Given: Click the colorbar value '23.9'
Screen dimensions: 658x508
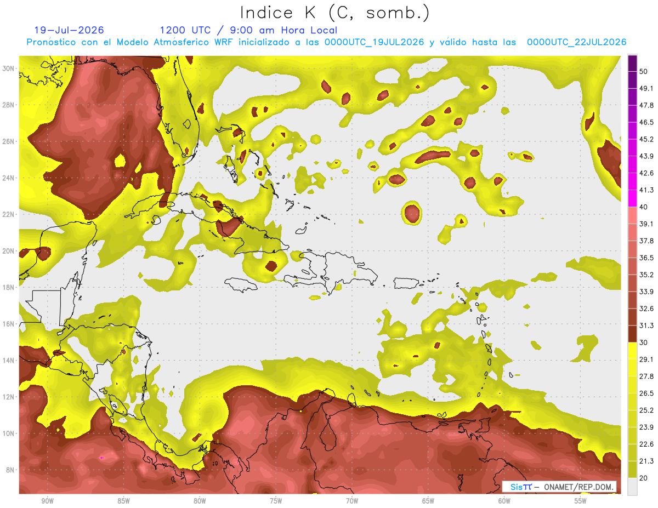Looking at the screenshot, I should tap(646, 427).
